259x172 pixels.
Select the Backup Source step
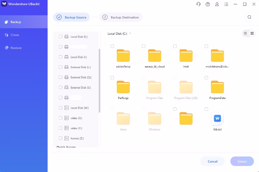71,17
